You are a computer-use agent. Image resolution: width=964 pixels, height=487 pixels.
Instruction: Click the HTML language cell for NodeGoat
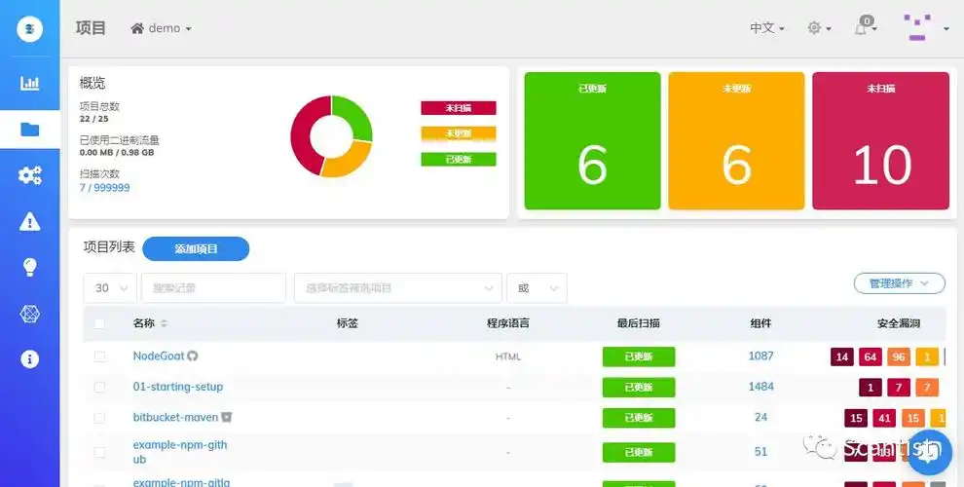508,356
